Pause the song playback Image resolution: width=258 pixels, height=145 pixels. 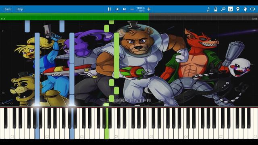click(x=109, y=9)
